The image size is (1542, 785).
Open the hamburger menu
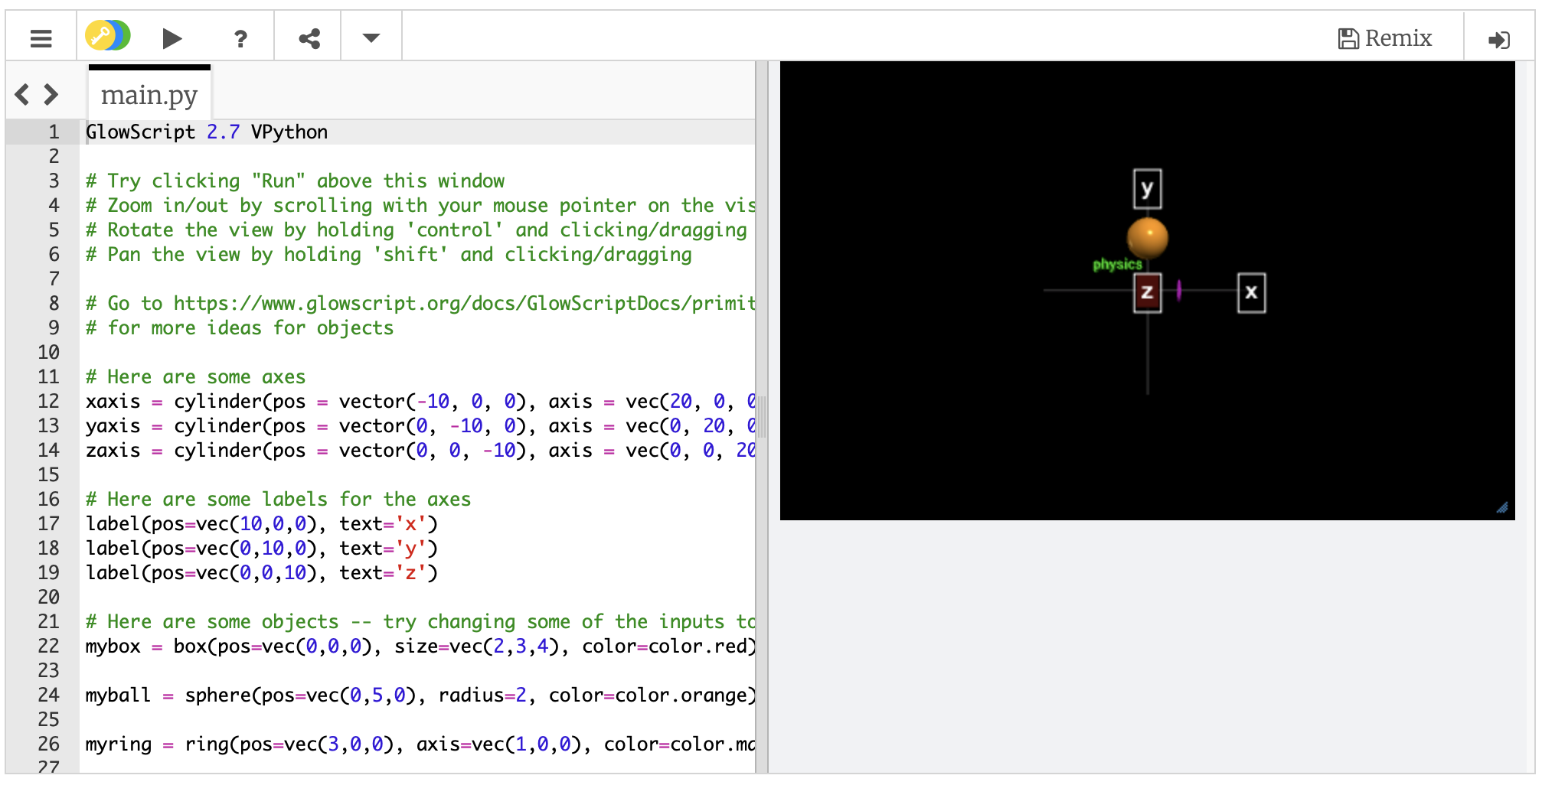41,37
